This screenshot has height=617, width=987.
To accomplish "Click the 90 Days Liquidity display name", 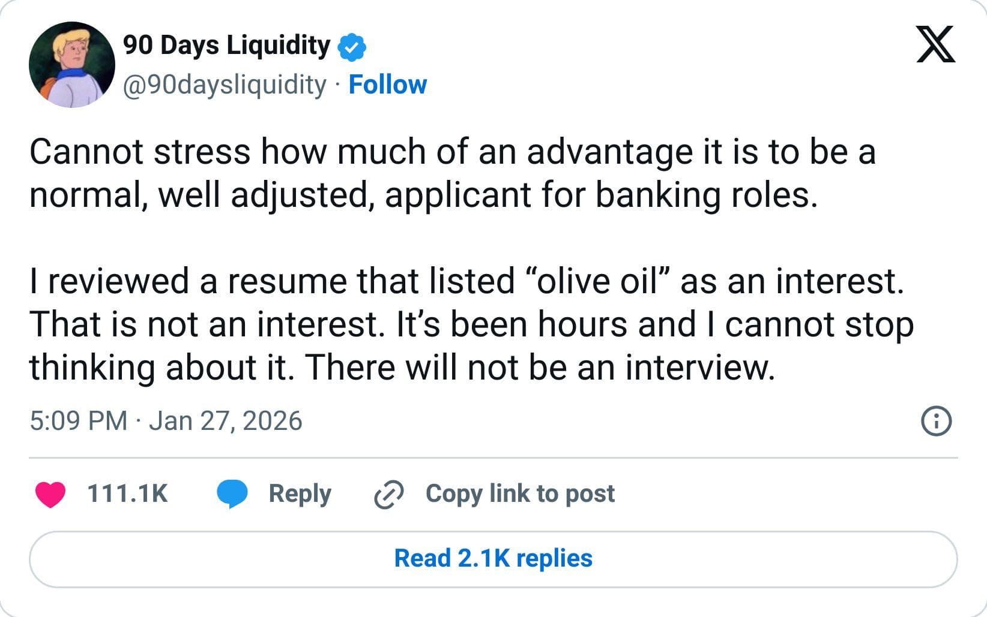I will (x=226, y=46).
